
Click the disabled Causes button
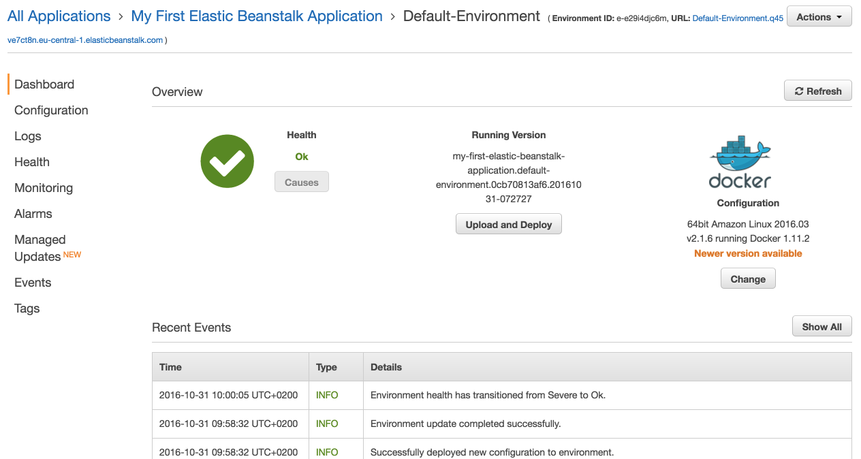pos(302,182)
